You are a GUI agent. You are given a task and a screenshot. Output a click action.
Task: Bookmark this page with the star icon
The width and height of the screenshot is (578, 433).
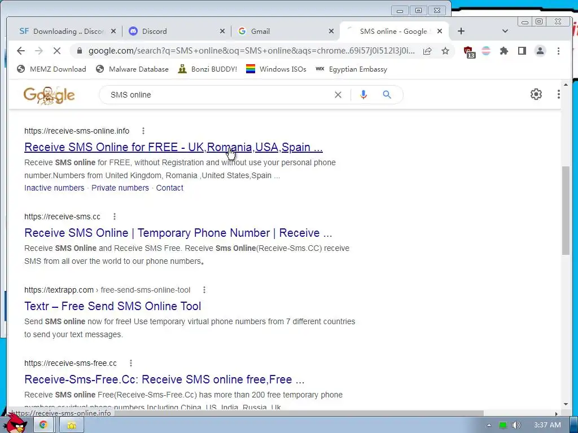coord(445,51)
